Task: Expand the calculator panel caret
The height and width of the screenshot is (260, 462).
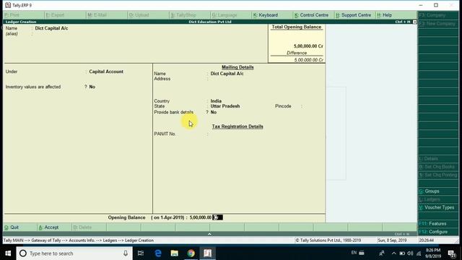Action: [209, 234]
